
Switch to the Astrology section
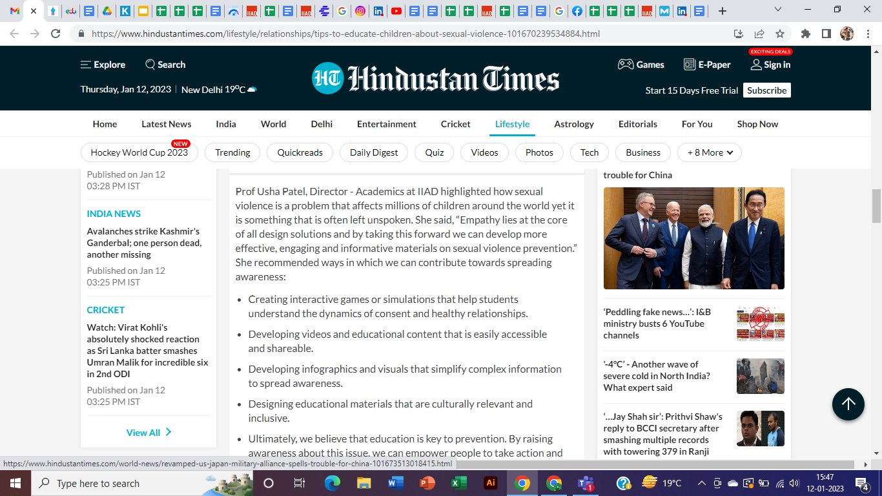click(x=573, y=124)
